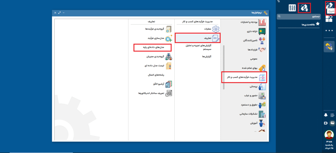
Task: Open مدل‌های داده‌ای پایه item
Action: pos(153,48)
